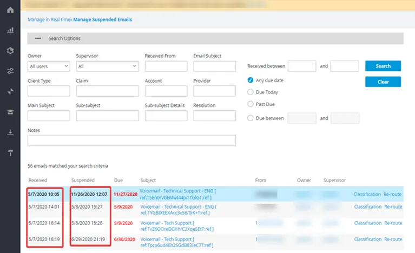
Task: Sort by the From column header
Action: click(x=261, y=181)
